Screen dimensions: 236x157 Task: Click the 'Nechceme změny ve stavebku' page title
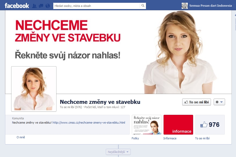tap(100, 102)
